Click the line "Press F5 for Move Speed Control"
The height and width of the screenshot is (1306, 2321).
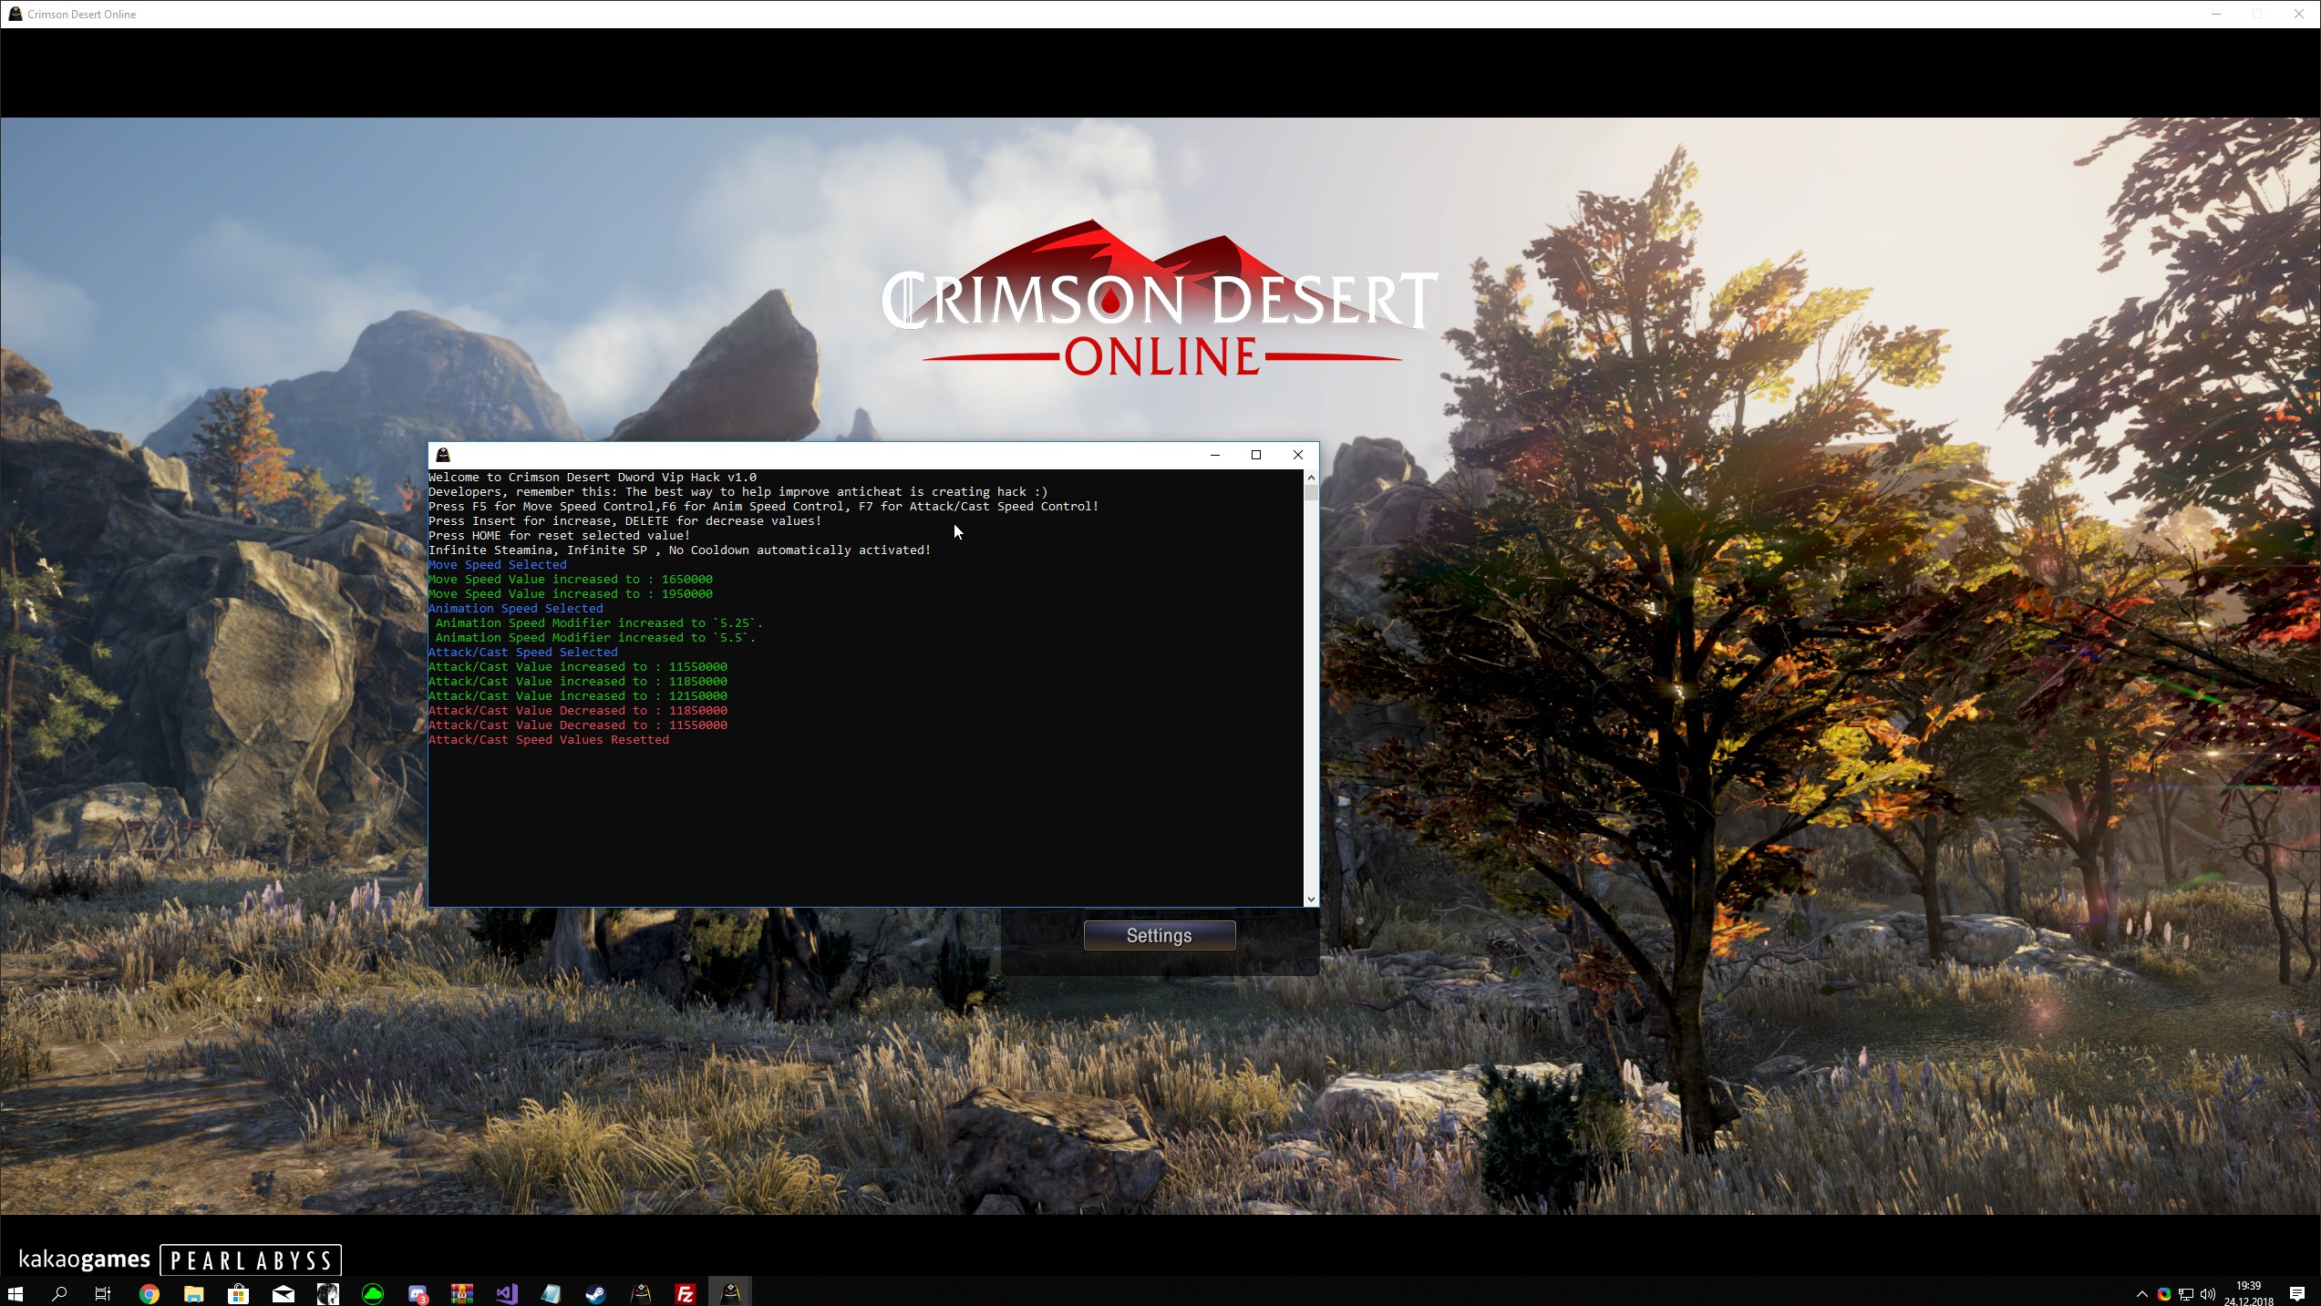[x=764, y=506]
